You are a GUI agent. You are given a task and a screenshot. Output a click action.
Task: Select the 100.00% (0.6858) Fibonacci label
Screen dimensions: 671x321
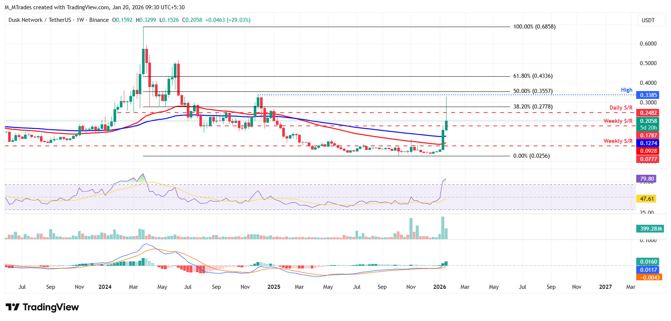tap(534, 27)
